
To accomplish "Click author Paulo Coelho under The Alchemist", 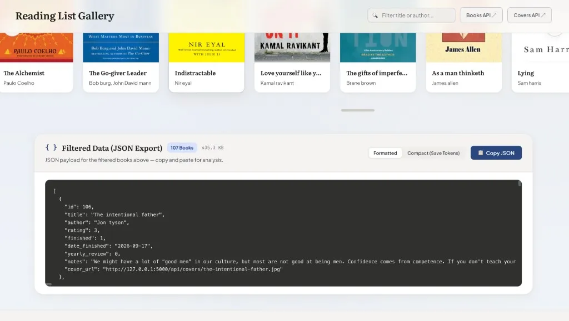I will point(19,83).
